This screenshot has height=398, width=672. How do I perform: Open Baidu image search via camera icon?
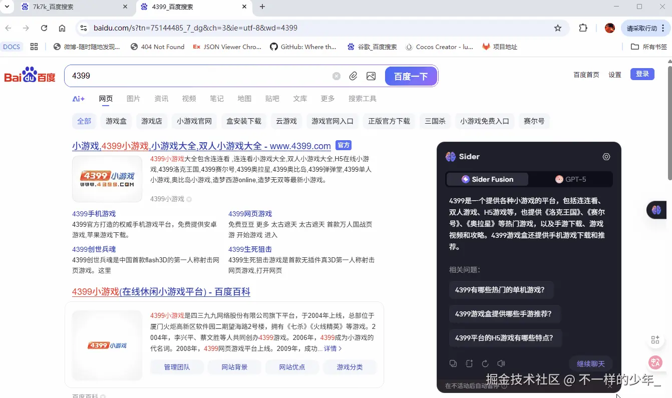(371, 76)
